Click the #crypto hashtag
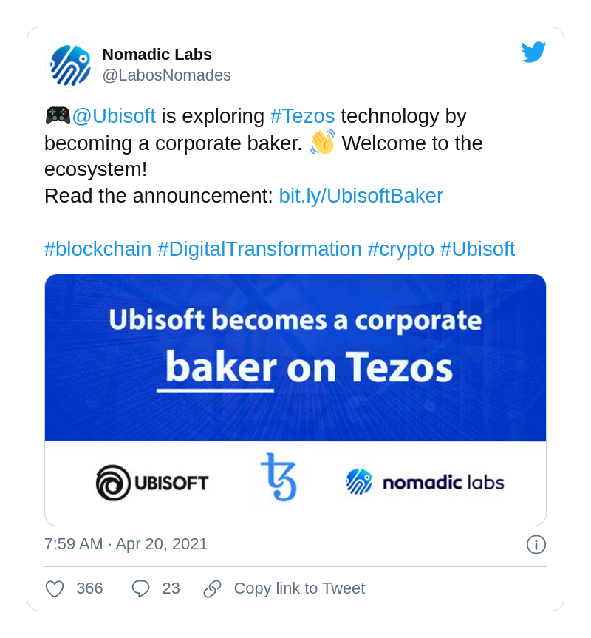The width and height of the screenshot is (591, 638). click(401, 249)
